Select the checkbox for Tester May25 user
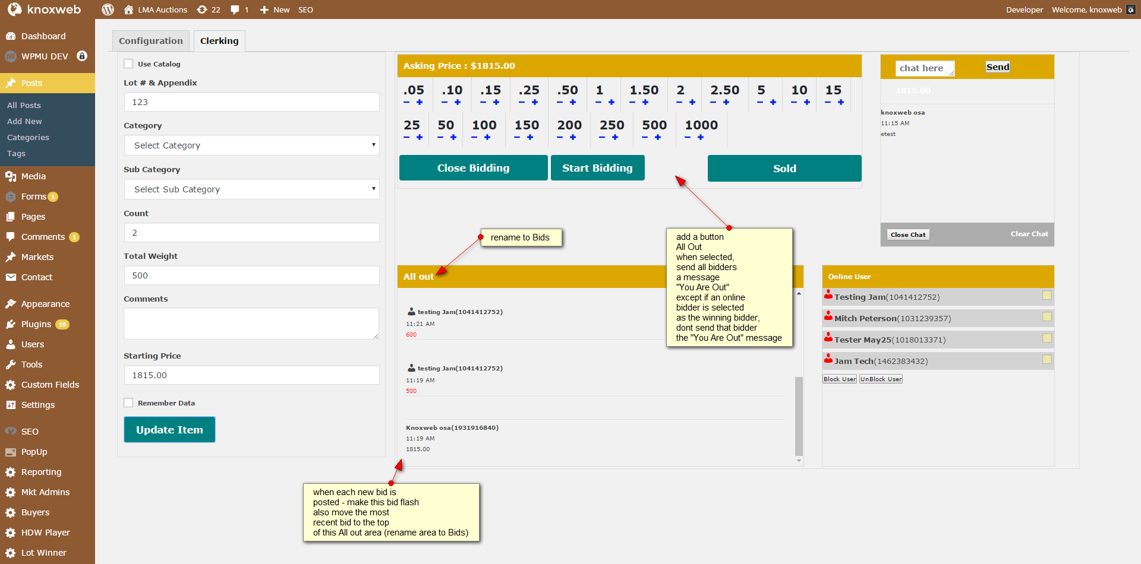The height and width of the screenshot is (564, 1141). (1047, 338)
